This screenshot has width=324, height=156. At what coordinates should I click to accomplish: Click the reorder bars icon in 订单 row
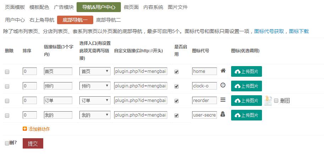click(x=223, y=100)
